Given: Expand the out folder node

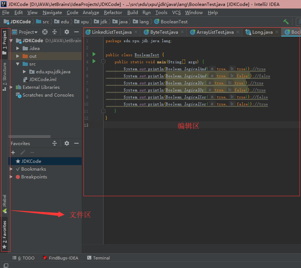Looking at the screenshot, I should click(x=18, y=56).
